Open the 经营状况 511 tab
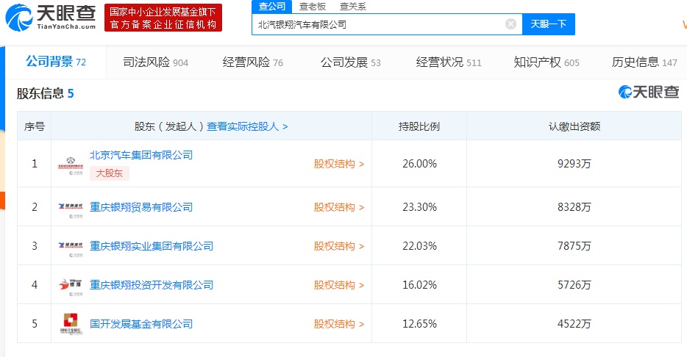Screen dimensions: 687x357 coord(449,62)
